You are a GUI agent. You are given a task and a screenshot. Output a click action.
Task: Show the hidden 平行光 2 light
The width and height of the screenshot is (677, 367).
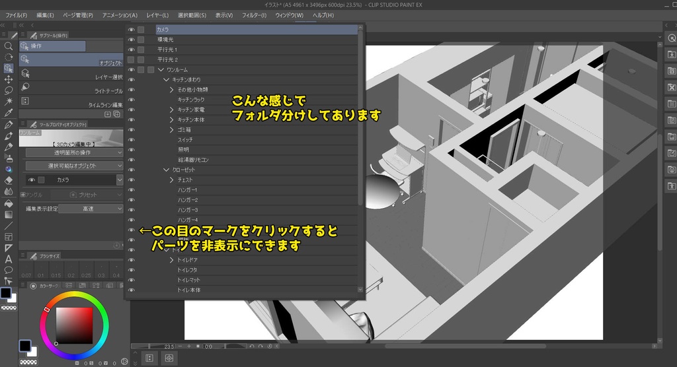point(132,59)
